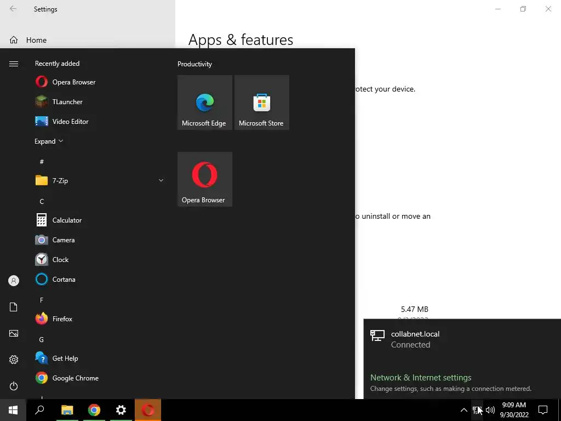Select the Recently added heading
Viewport: 561px width, 421px height.
coord(57,64)
